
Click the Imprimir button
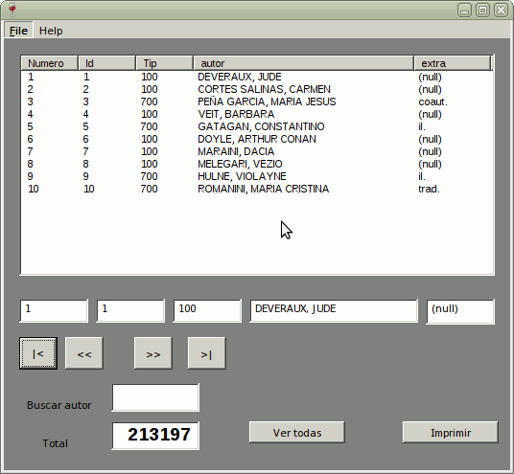(x=451, y=433)
